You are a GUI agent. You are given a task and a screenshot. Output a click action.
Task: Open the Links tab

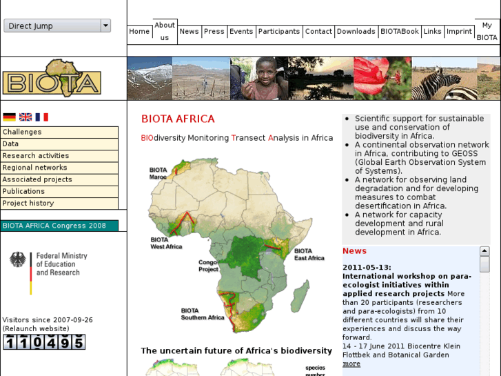(432, 31)
